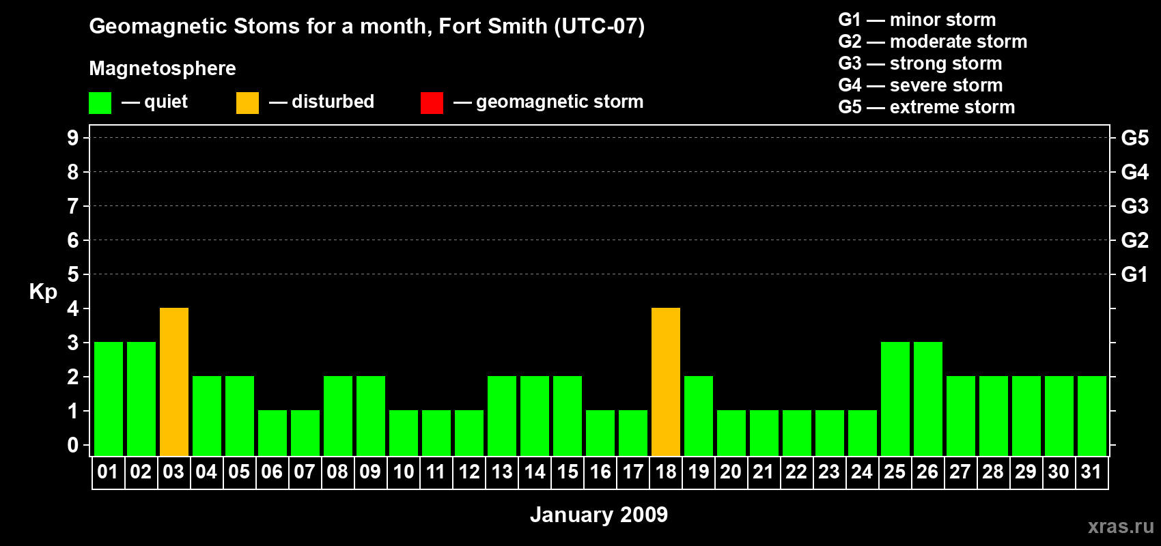Click date label 12 on the axis
This screenshot has height=546, width=1161.
click(x=468, y=472)
